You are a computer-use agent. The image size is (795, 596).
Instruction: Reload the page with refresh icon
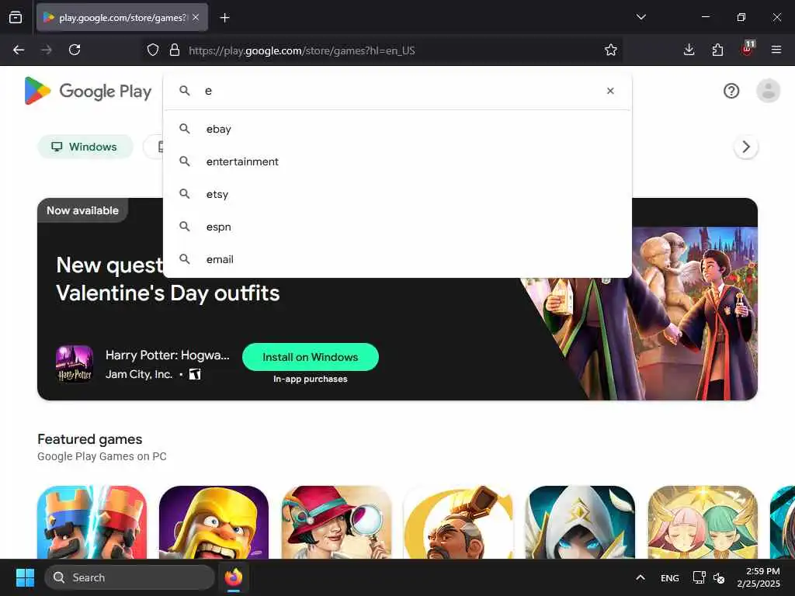tap(75, 50)
